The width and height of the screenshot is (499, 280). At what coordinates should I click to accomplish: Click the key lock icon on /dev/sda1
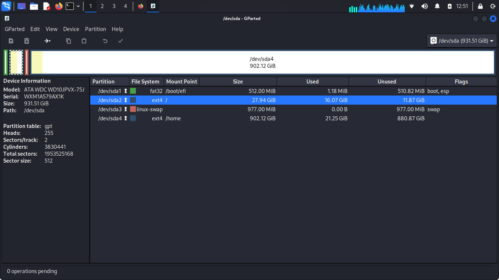126,91
